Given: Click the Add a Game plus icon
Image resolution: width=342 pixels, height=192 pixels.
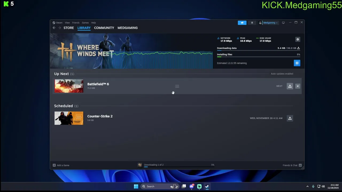Looking at the screenshot, I should pos(54,165).
